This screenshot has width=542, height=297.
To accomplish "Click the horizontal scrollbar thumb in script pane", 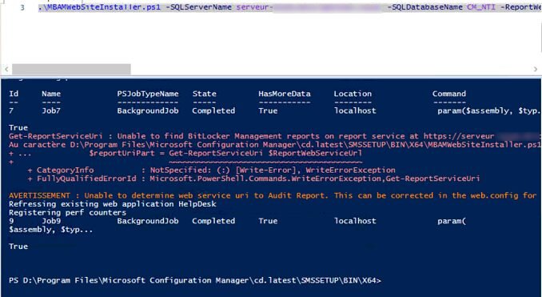I will tap(71, 69).
